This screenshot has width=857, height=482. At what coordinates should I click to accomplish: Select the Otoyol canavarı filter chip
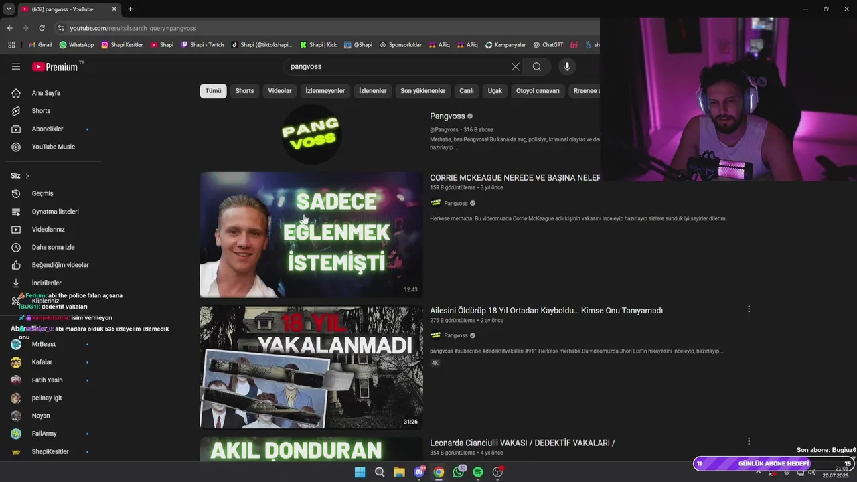[538, 91]
